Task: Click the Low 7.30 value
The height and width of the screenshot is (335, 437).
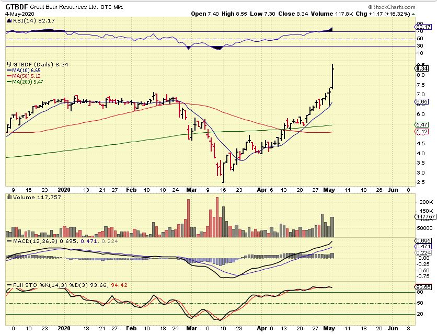Action: (262, 14)
